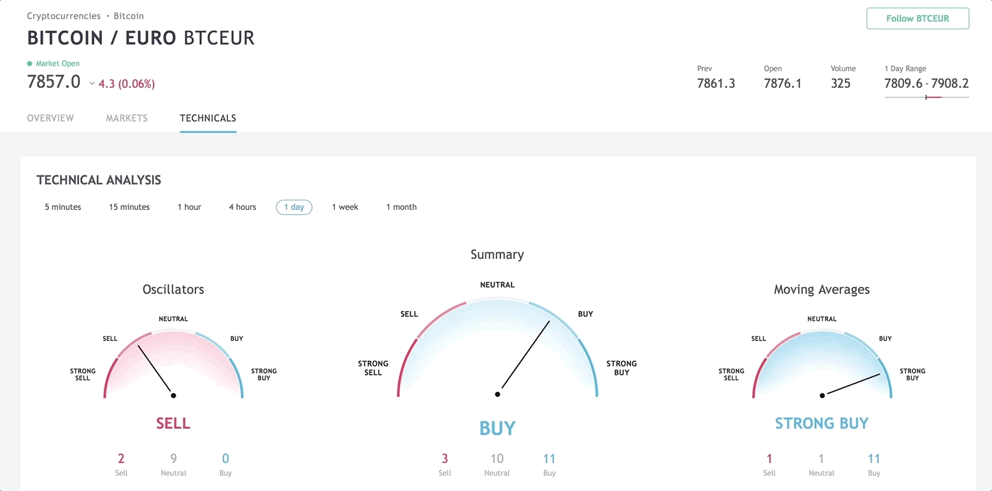This screenshot has width=992, height=491.
Task: Click the green Market Open status dot
Action: [x=29, y=64]
